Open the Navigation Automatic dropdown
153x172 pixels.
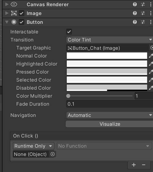[110, 115]
